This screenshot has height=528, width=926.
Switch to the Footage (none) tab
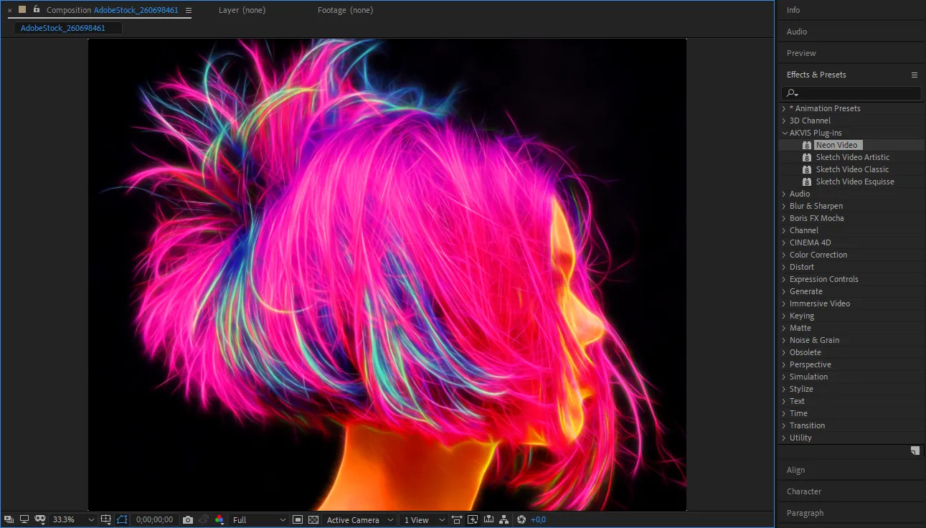pos(345,10)
